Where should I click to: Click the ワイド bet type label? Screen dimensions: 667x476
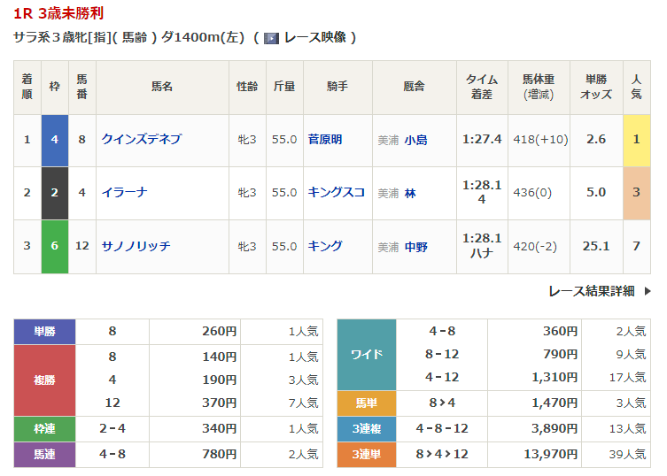(x=367, y=355)
